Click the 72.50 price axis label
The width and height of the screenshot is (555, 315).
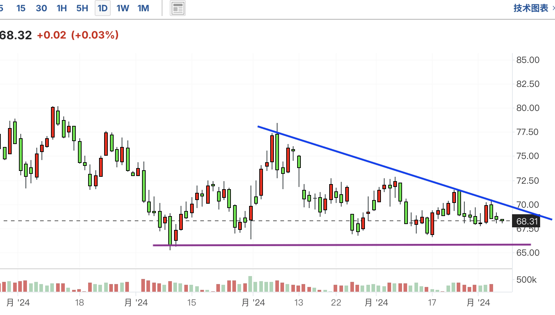(528, 181)
